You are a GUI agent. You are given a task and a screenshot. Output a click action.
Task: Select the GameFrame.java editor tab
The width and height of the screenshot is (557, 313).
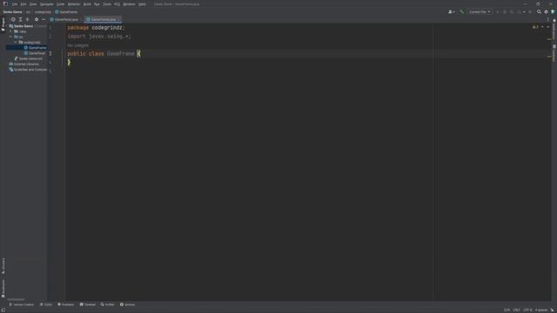click(103, 19)
